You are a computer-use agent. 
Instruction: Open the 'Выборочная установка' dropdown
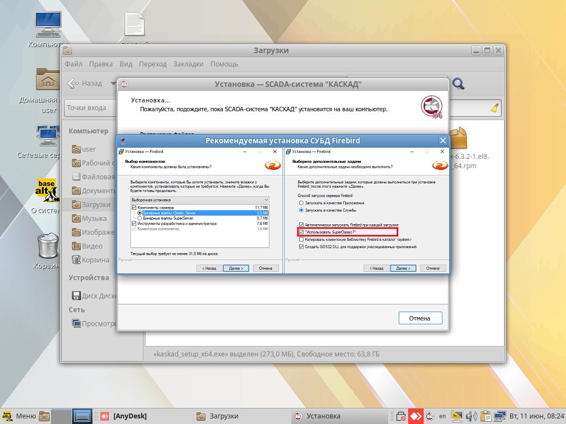[199, 199]
